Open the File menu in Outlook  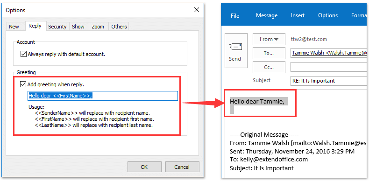tap(235, 15)
